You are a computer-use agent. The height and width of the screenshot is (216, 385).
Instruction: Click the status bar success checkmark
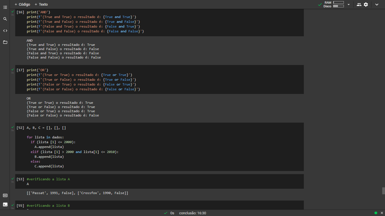[166, 213]
